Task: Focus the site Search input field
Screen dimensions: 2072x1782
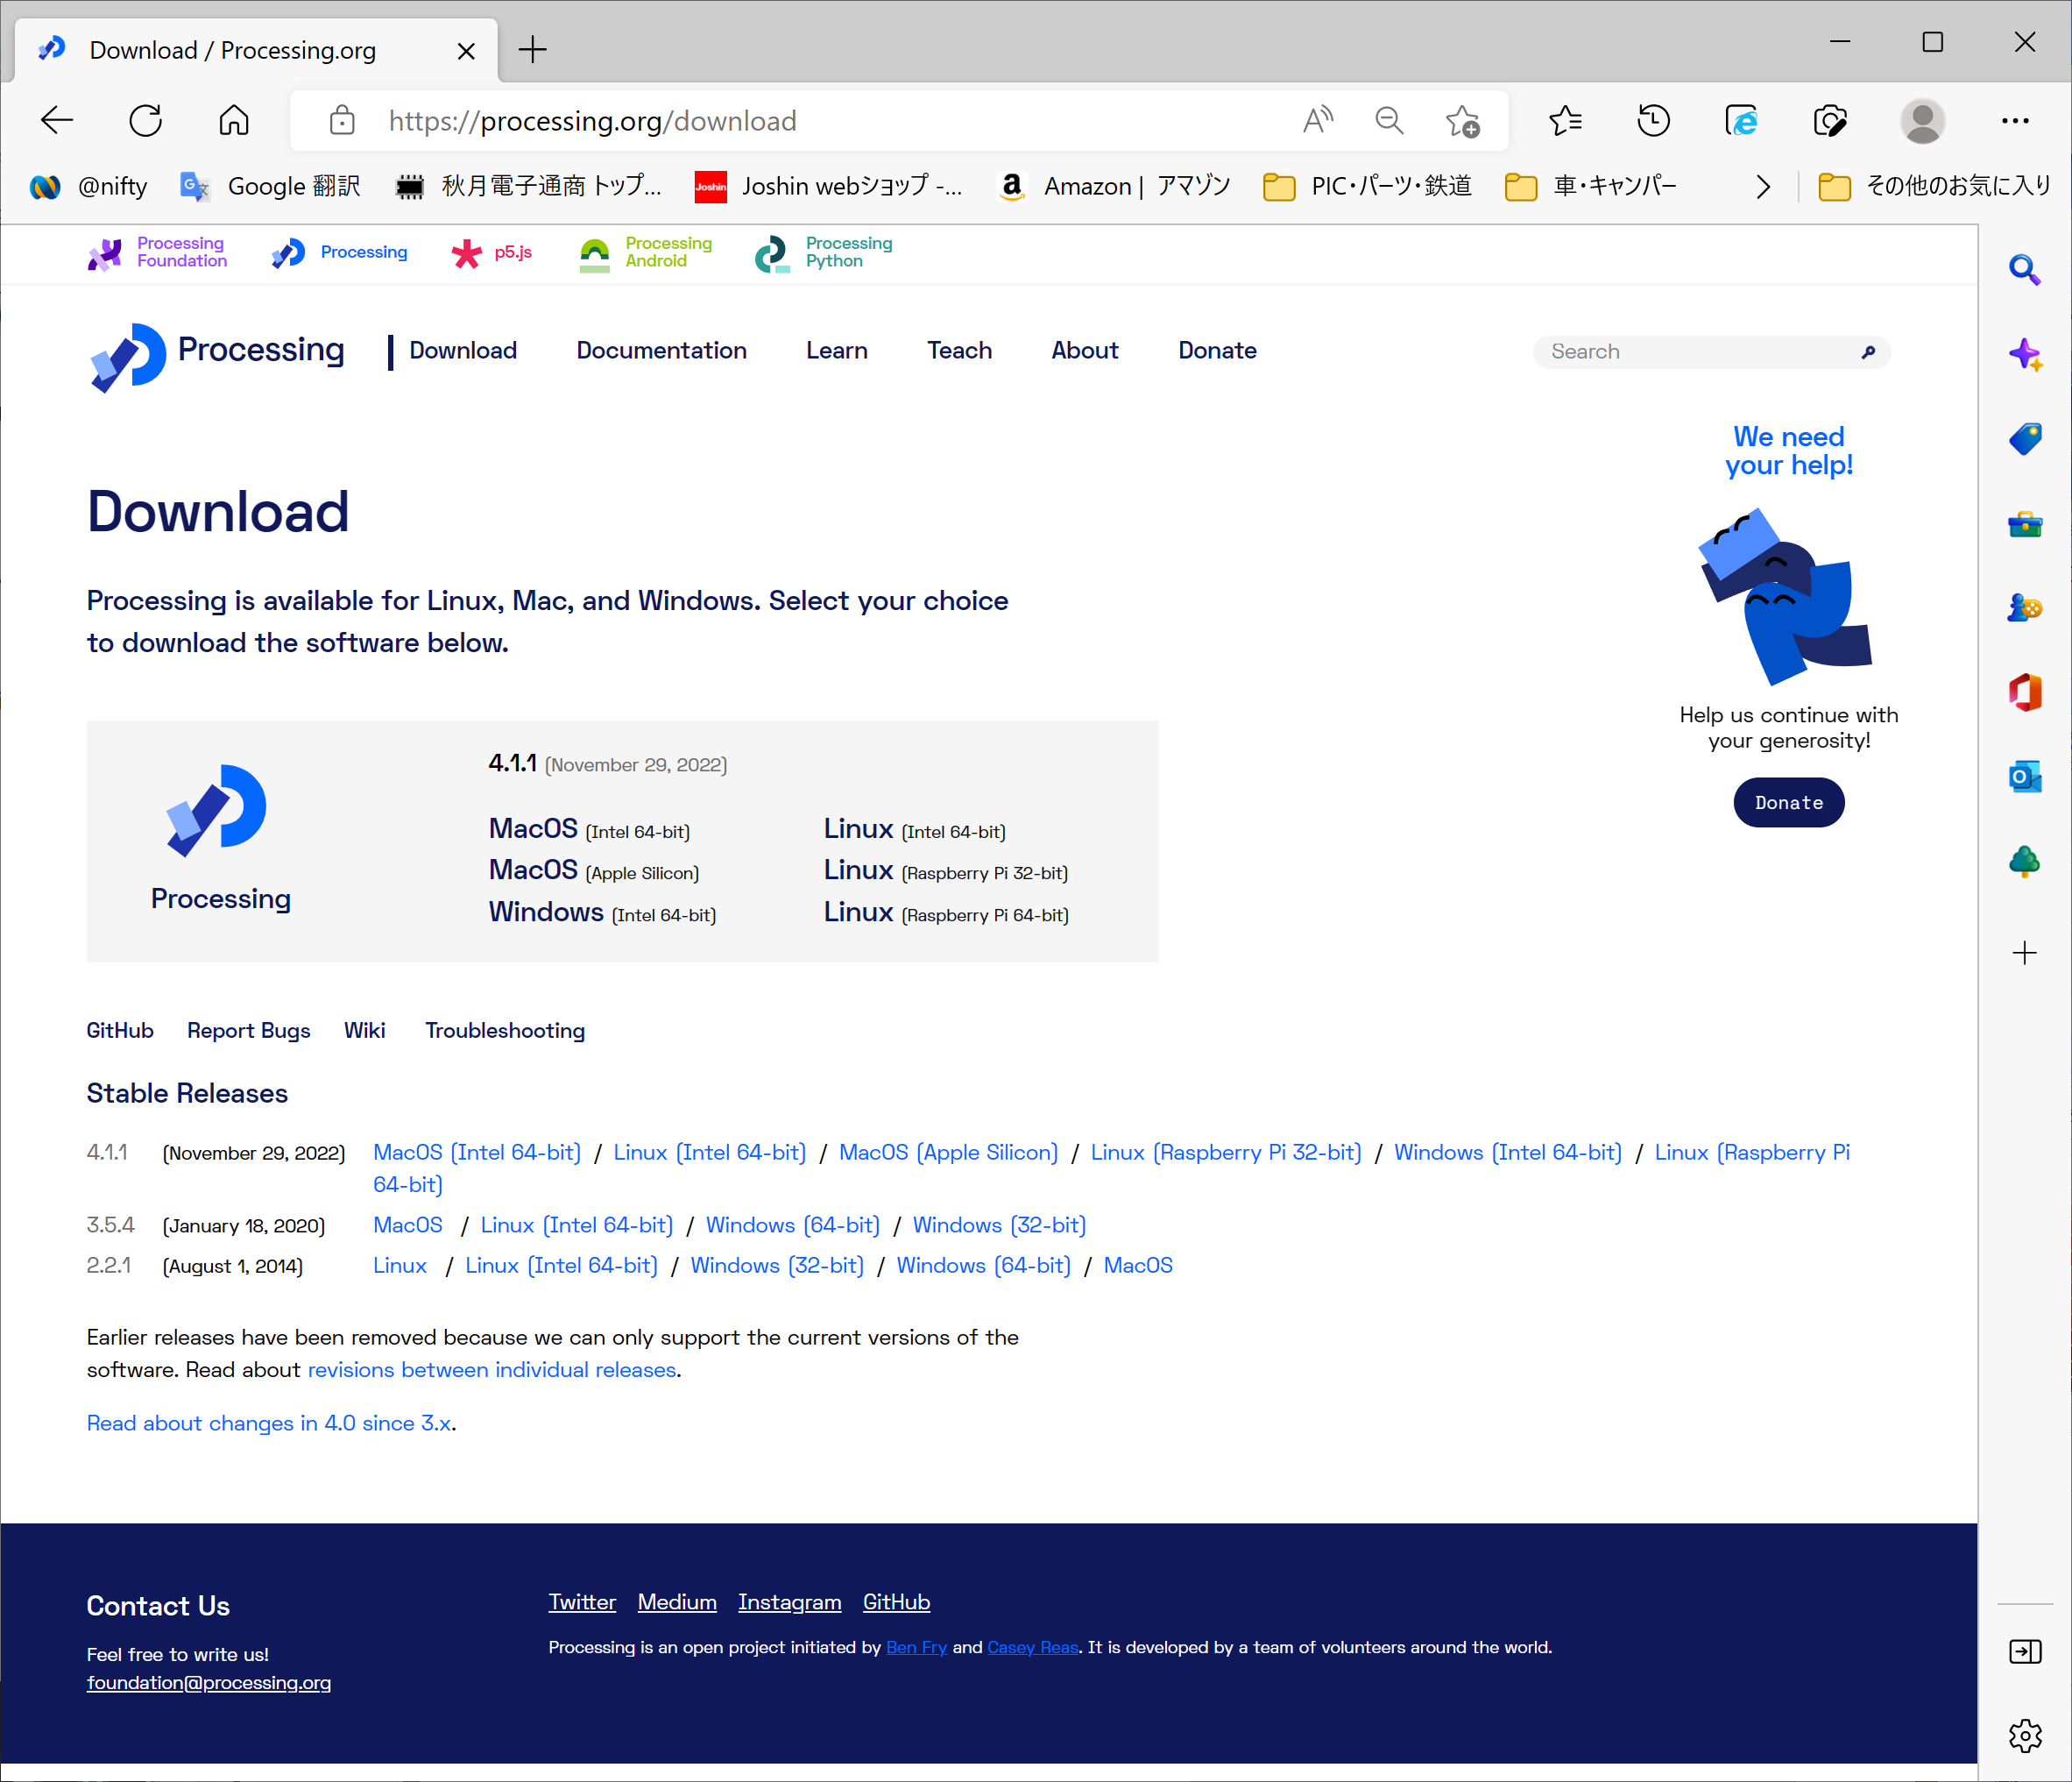Action: coord(1711,351)
